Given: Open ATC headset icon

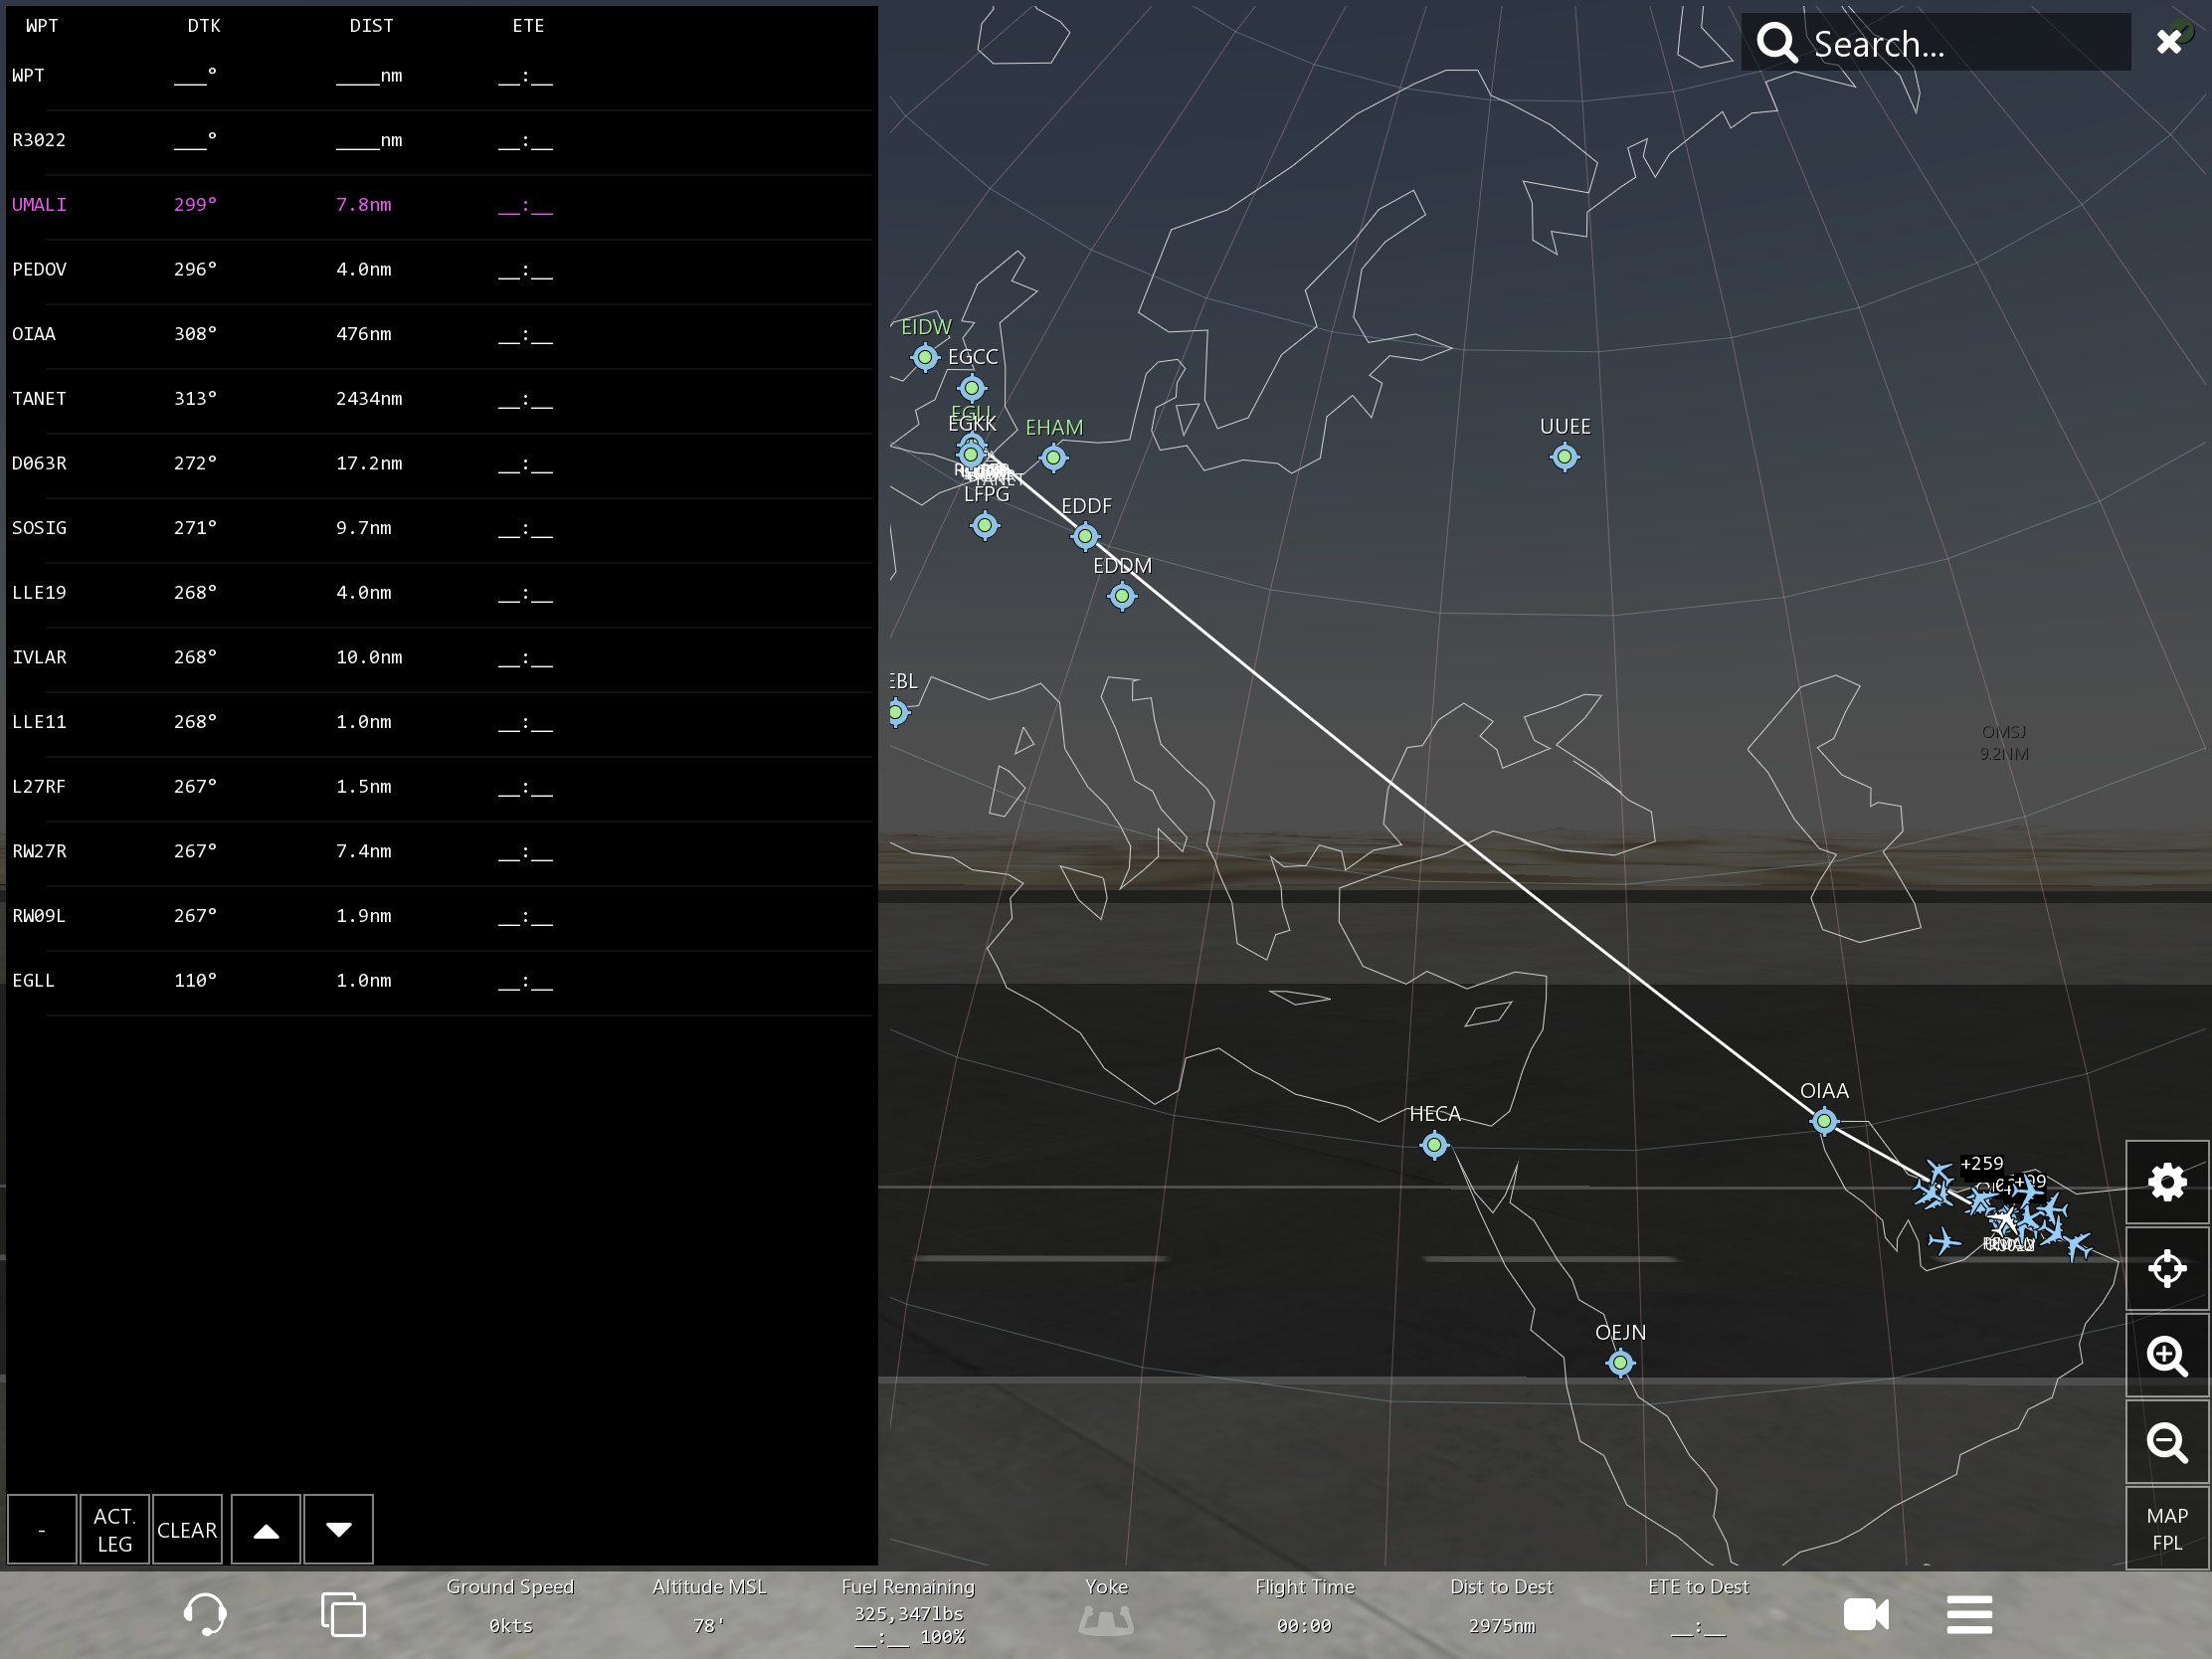Looking at the screenshot, I should pos(205,1614).
